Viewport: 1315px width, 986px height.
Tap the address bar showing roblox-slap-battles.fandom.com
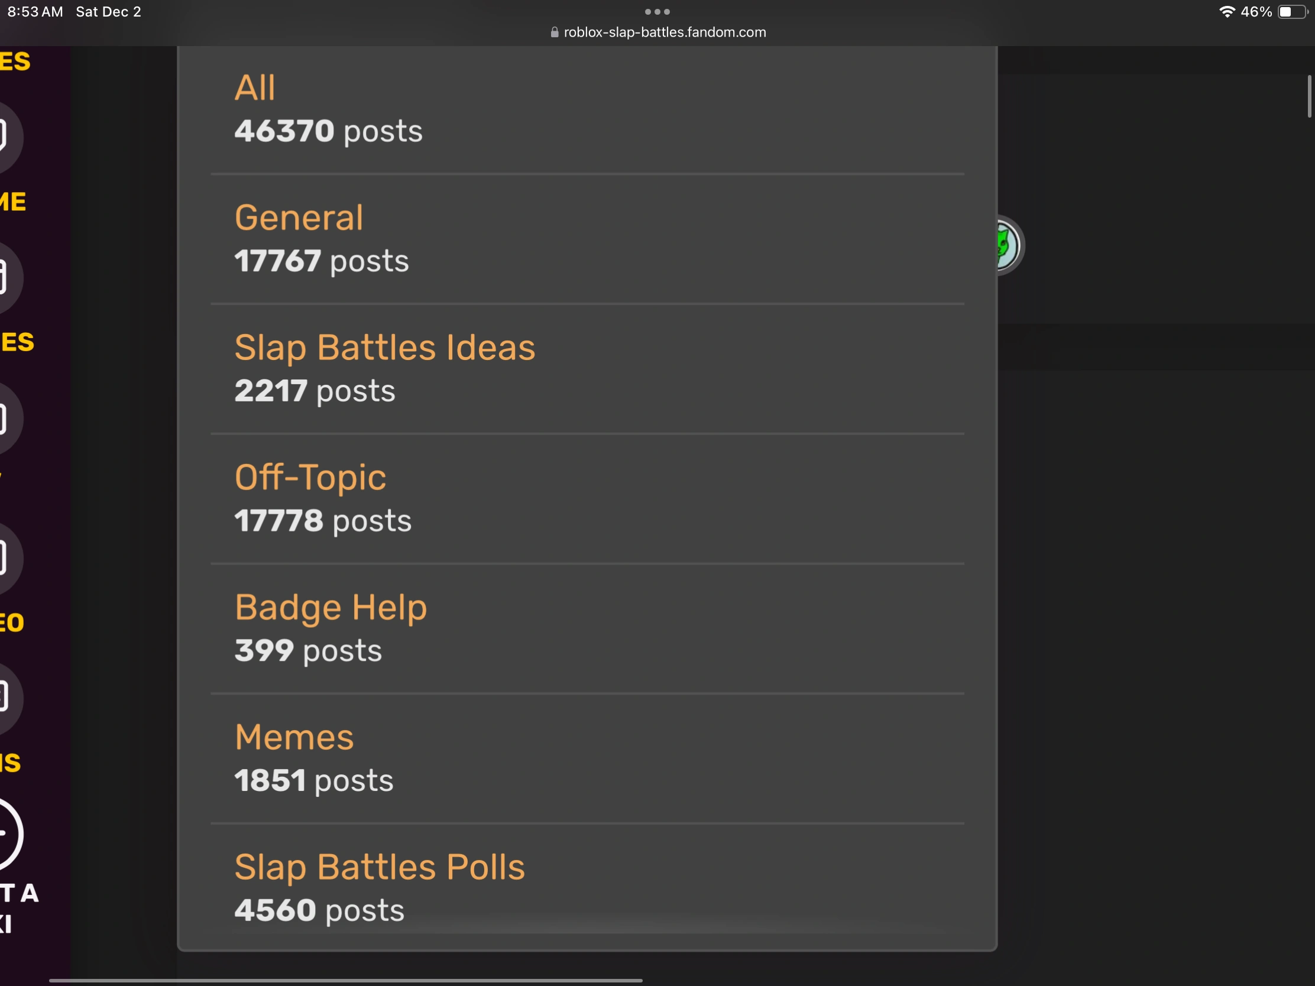coord(664,32)
